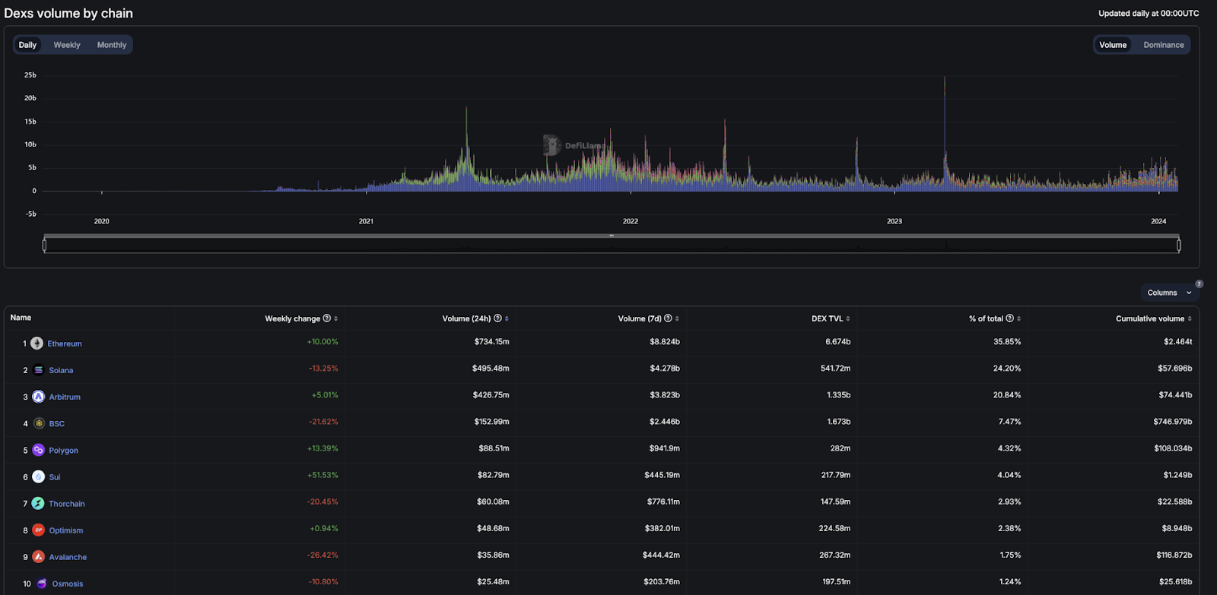Click the right handle of chart range slider
Screen dimensions: 1217x595
[x=1179, y=245]
